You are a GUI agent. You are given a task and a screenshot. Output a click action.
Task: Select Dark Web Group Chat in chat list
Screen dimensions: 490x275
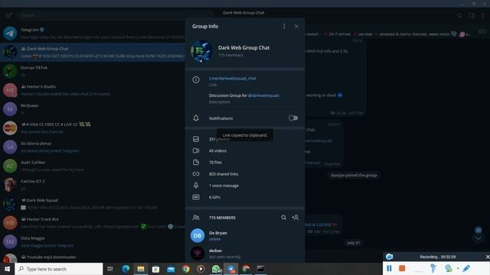(93, 52)
